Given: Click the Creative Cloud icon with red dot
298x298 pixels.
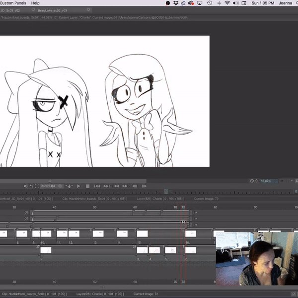Looking at the screenshot, I should click(x=191, y=3).
